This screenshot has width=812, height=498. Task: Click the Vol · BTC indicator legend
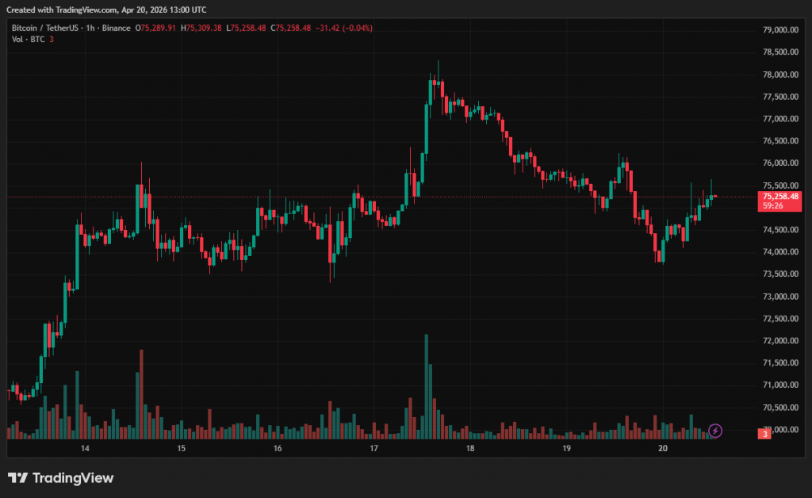click(x=28, y=40)
